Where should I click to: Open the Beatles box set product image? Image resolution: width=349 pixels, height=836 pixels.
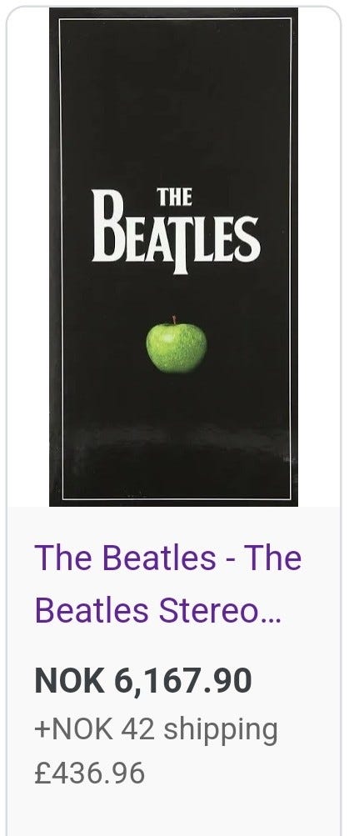[174, 257]
